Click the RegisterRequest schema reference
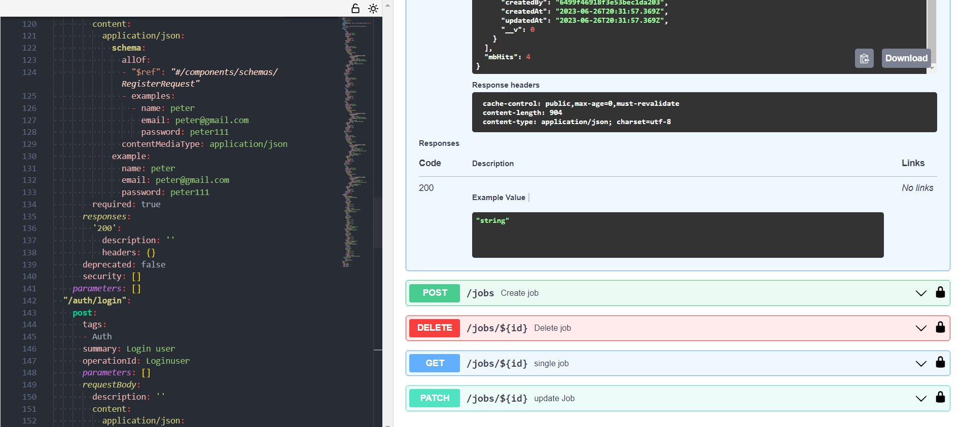Image resolution: width=962 pixels, height=427 pixels. coord(200,77)
